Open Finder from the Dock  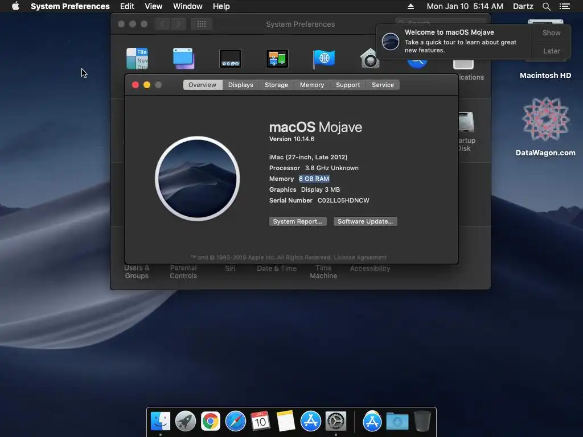click(x=161, y=421)
